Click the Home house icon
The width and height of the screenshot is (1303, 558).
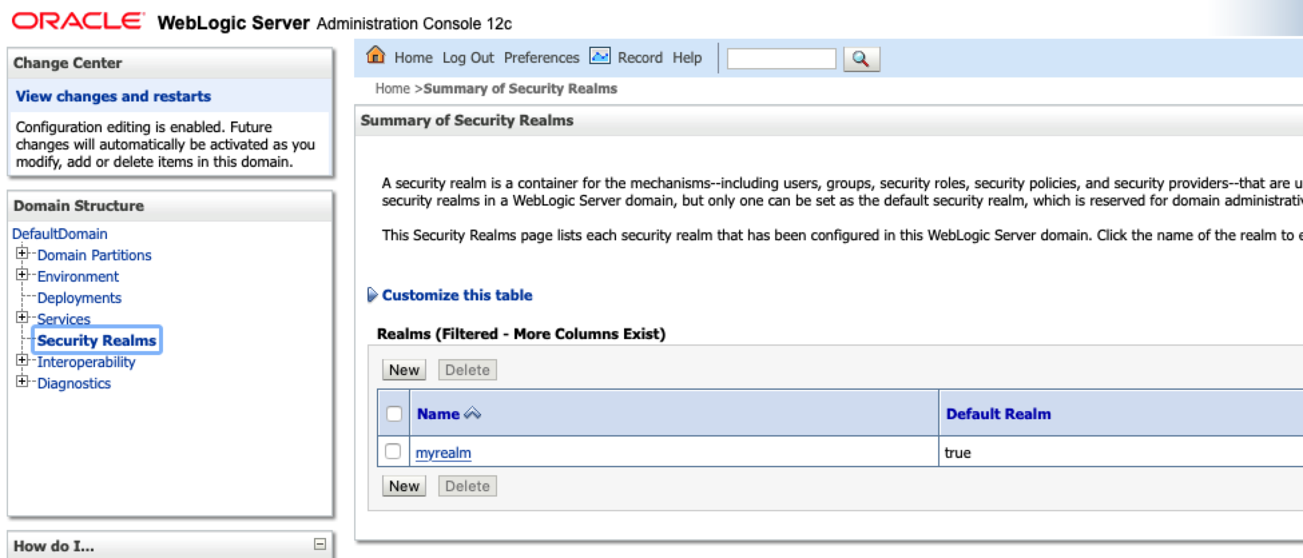point(376,55)
